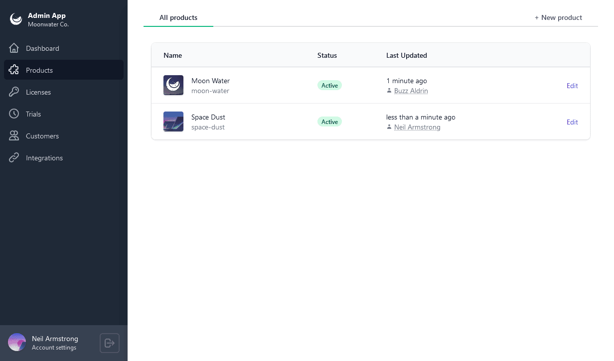Viewport: 614px width, 361px height.
Task: Click Neil Armstrong's profile avatar
Action: coord(17,343)
